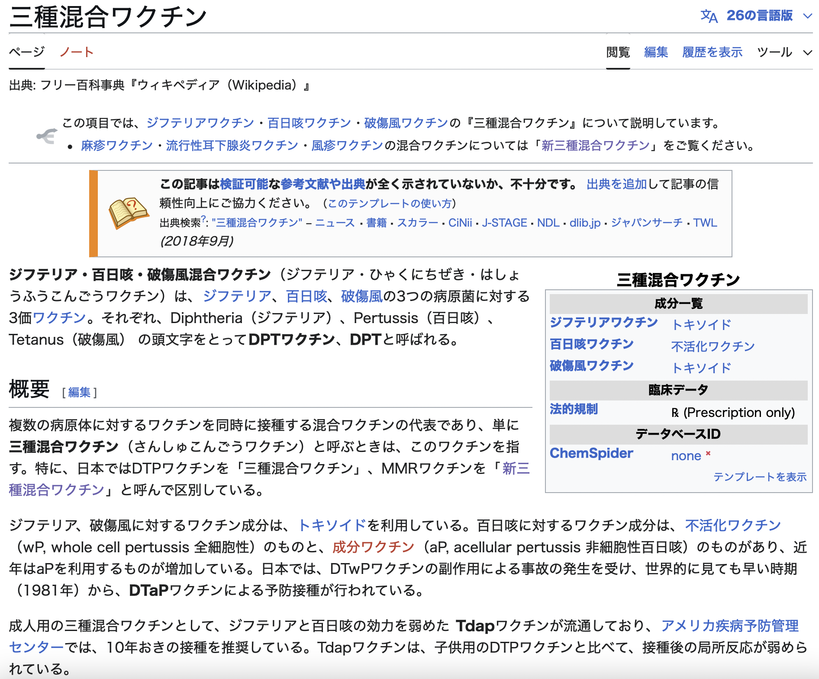The image size is (819, 679).
Task: Click the ニュース source search link
Action: 335,223
